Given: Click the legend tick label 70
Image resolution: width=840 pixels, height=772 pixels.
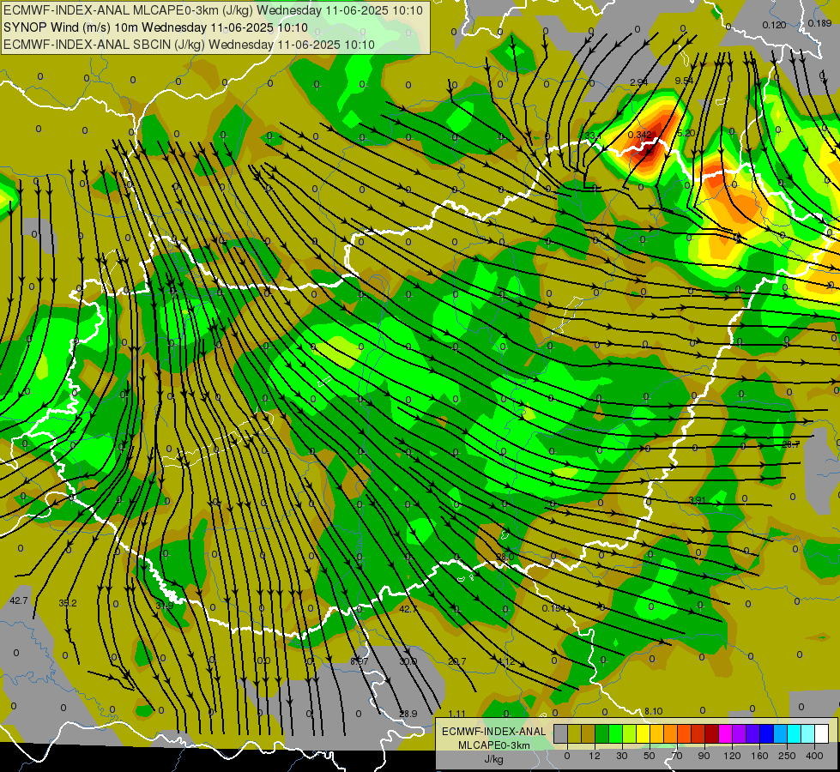Looking at the screenshot, I should (677, 756).
